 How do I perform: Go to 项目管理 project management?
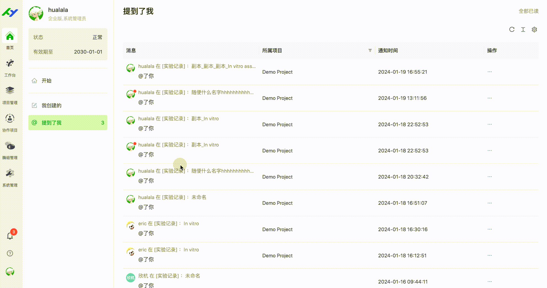[10, 91]
